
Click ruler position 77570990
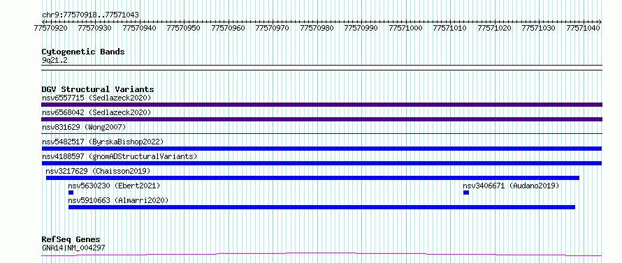(x=361, y=28)
